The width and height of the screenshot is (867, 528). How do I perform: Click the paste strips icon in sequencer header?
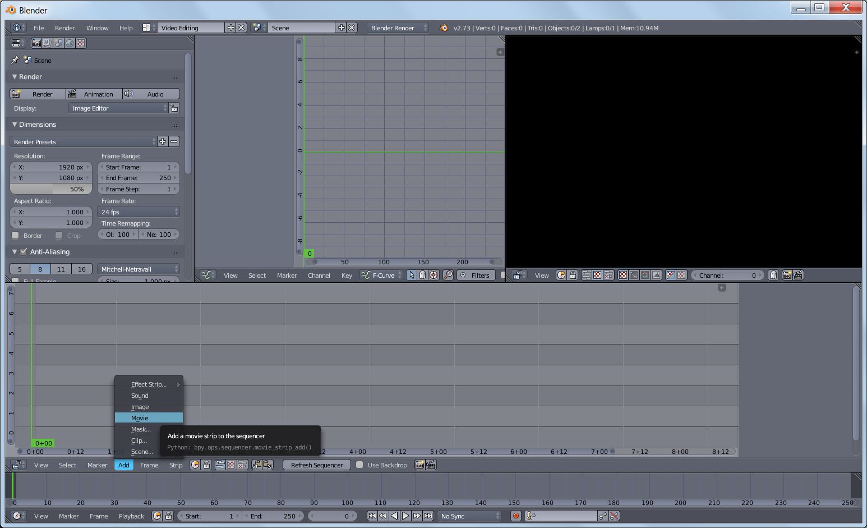(268, 465)
